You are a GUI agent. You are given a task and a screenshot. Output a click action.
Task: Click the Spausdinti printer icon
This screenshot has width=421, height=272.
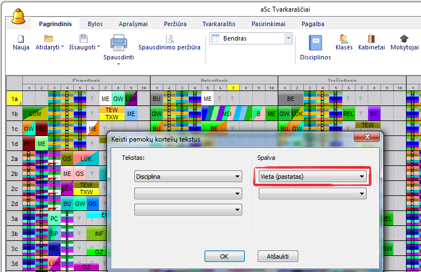click(119, 43)
